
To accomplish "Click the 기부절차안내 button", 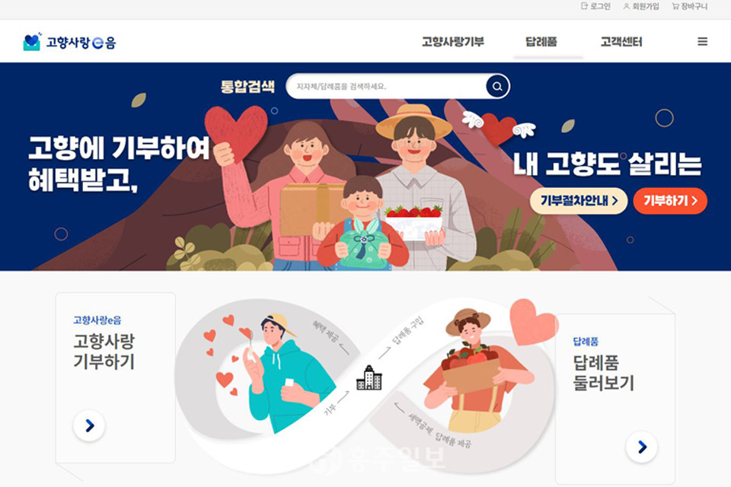I will point(579,201).
